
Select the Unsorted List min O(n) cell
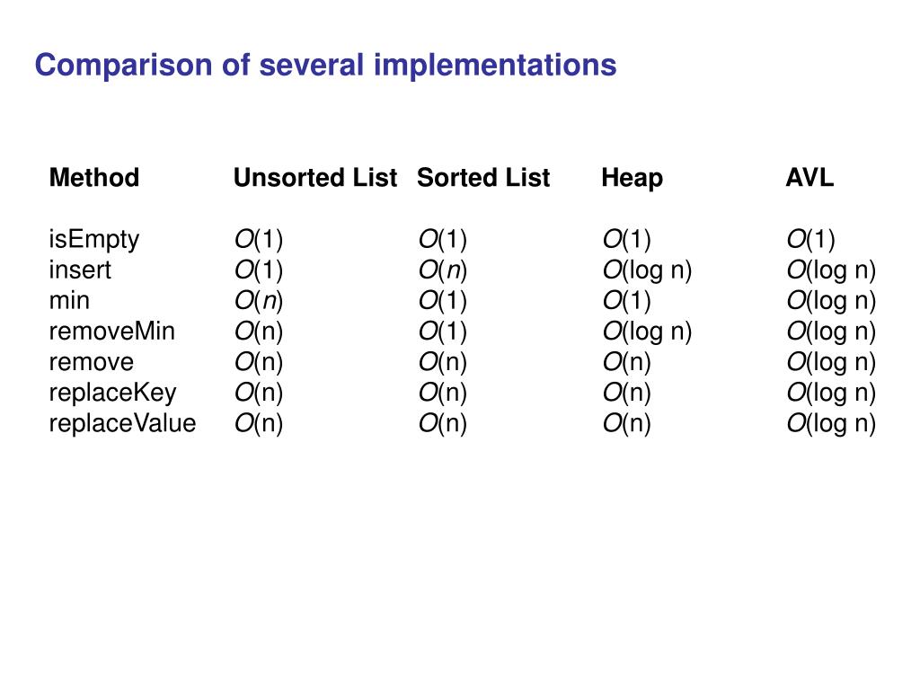click(258, 301)
